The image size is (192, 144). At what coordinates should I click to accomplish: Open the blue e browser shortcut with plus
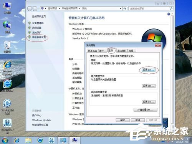(7, 86)
